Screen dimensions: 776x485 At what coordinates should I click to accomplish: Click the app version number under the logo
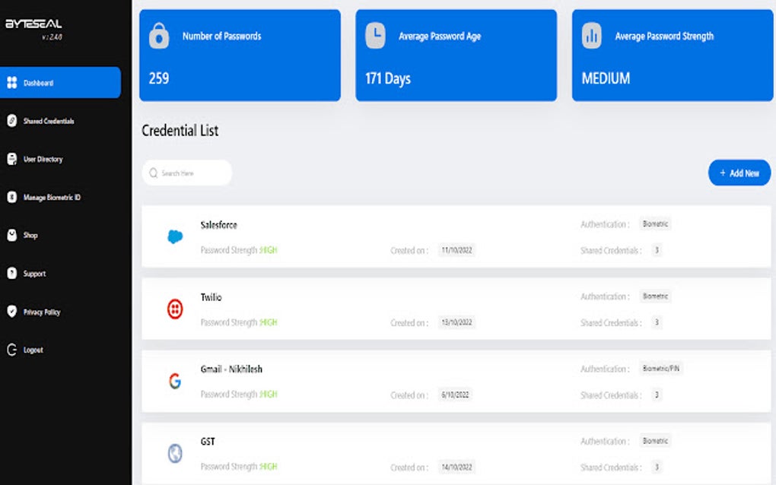pyautogui.click(x=52, y=37)
